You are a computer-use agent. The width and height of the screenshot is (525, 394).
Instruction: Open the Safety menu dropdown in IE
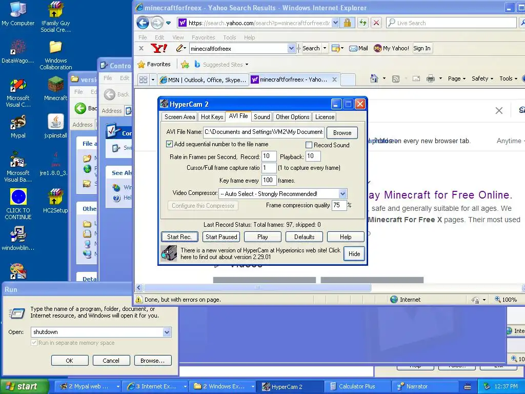click(x=482, y=78)
